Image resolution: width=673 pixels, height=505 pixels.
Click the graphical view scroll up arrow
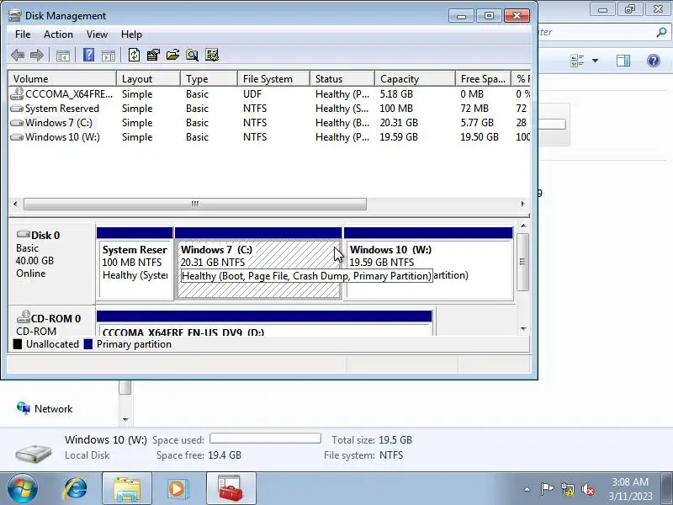[523, 226]
